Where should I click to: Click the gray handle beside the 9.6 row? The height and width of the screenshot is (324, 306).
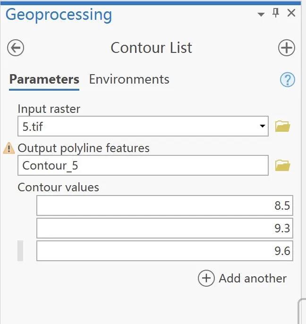(x=20, y=251)
